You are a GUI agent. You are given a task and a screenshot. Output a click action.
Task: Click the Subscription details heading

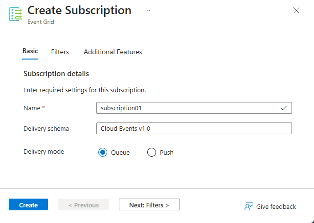click(56, 74)
